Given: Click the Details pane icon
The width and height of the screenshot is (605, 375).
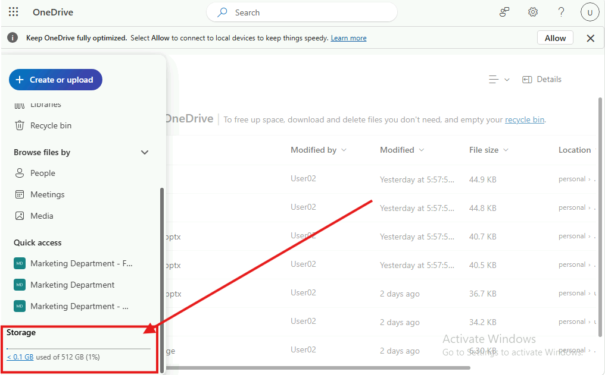Looking at the screenshot, I should coord(527,80).
